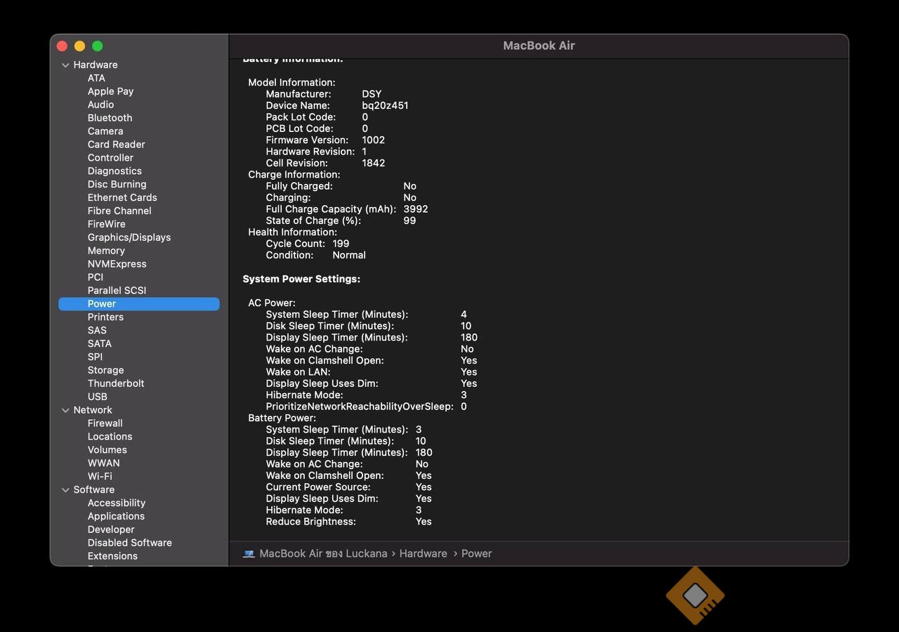
Task: Open the Graphics/Displays hardware entry
Action: pos(129,237)
